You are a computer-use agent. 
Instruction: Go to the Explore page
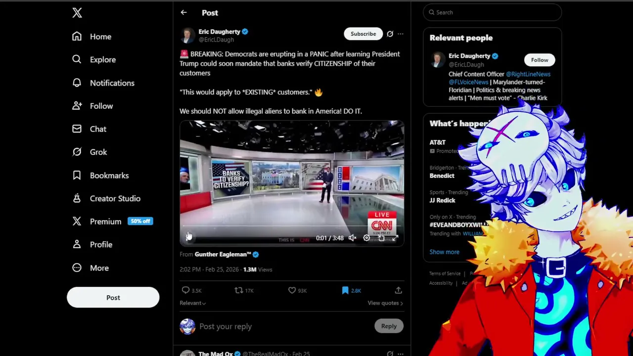(93, 60)
